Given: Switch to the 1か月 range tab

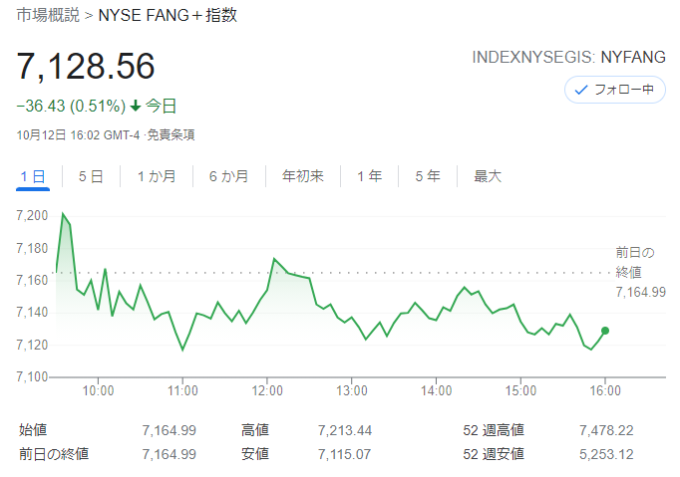Looking at the screenshot, I should 157,176.
